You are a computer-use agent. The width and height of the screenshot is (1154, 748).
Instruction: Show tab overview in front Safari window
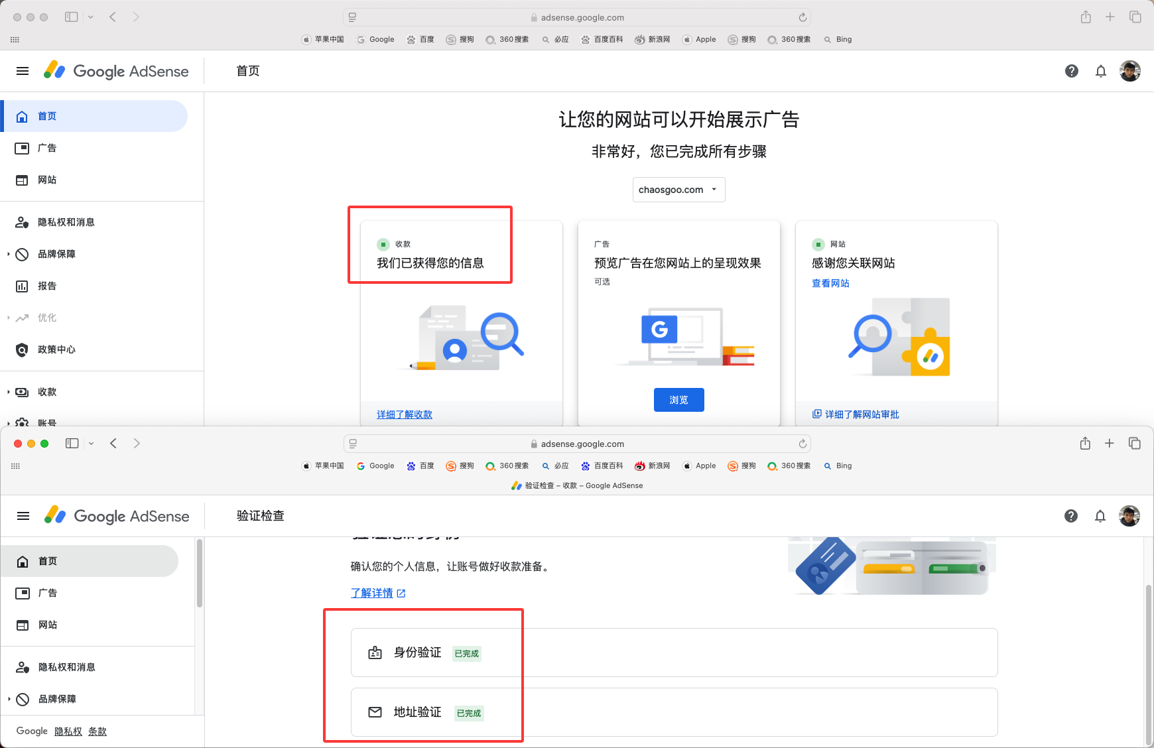(x=1135, y=443)
